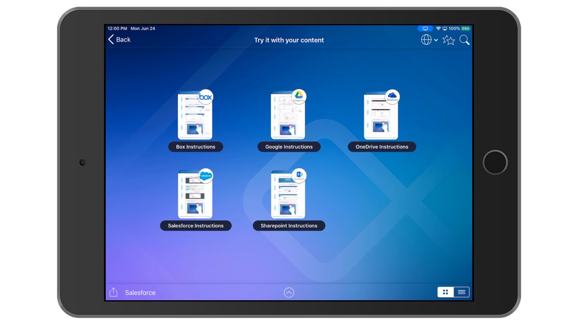Click the Salesforce text in bottom bar
This screenshot has height=325, width=578.
pyautogui.click(x=140, y=292)
